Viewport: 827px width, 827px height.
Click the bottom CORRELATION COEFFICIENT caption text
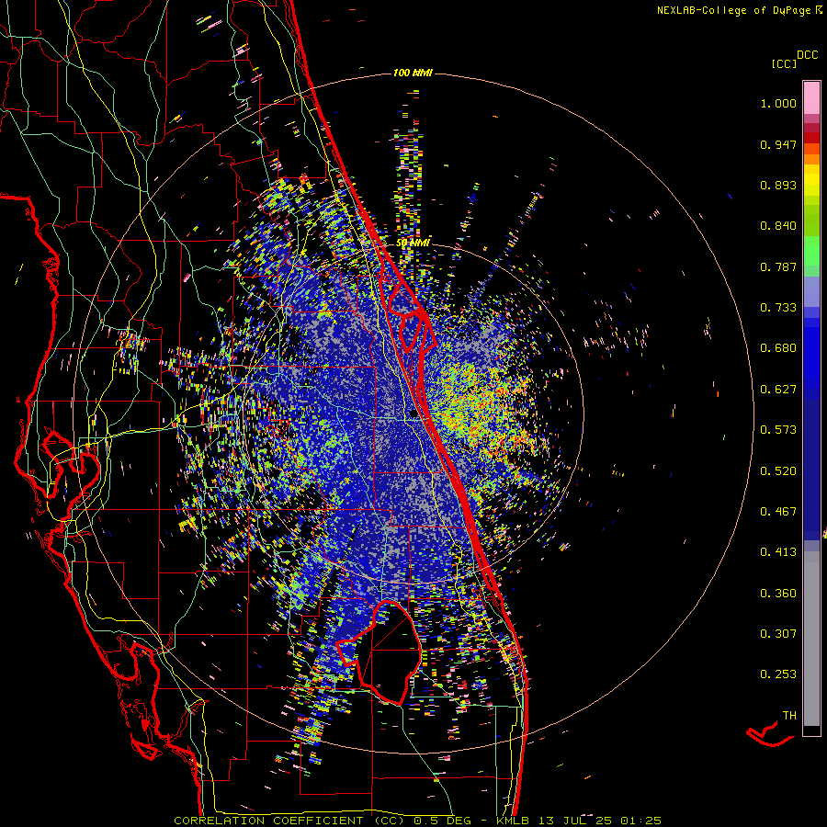pyautogui.click(x=417, y=821)
